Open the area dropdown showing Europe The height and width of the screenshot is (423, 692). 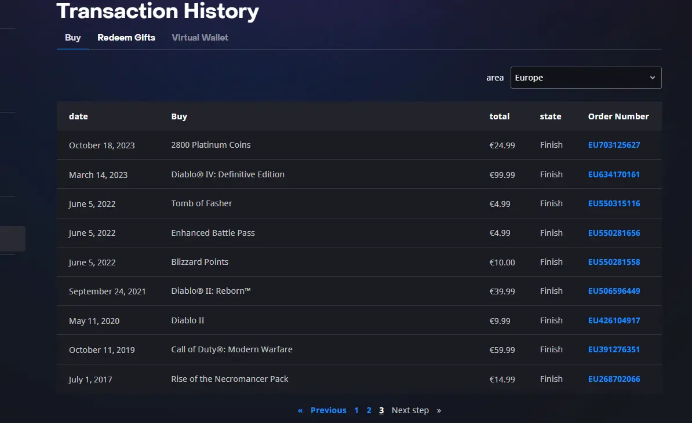pyautogui.click(x=585, y=78)
